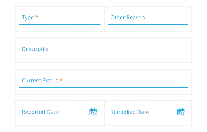Click the "Description" label text

[36, 49]
